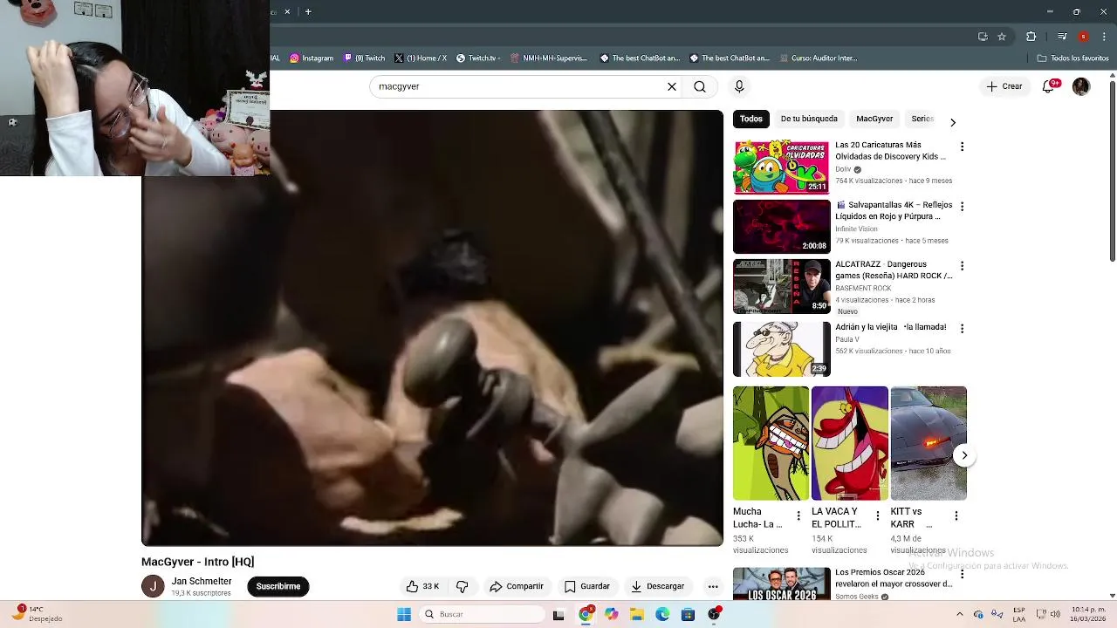Image resolution: width=1117 pixels, height=628 pixels.
Task: Open Chrome three-dot menu
Action: point(1103,37)
